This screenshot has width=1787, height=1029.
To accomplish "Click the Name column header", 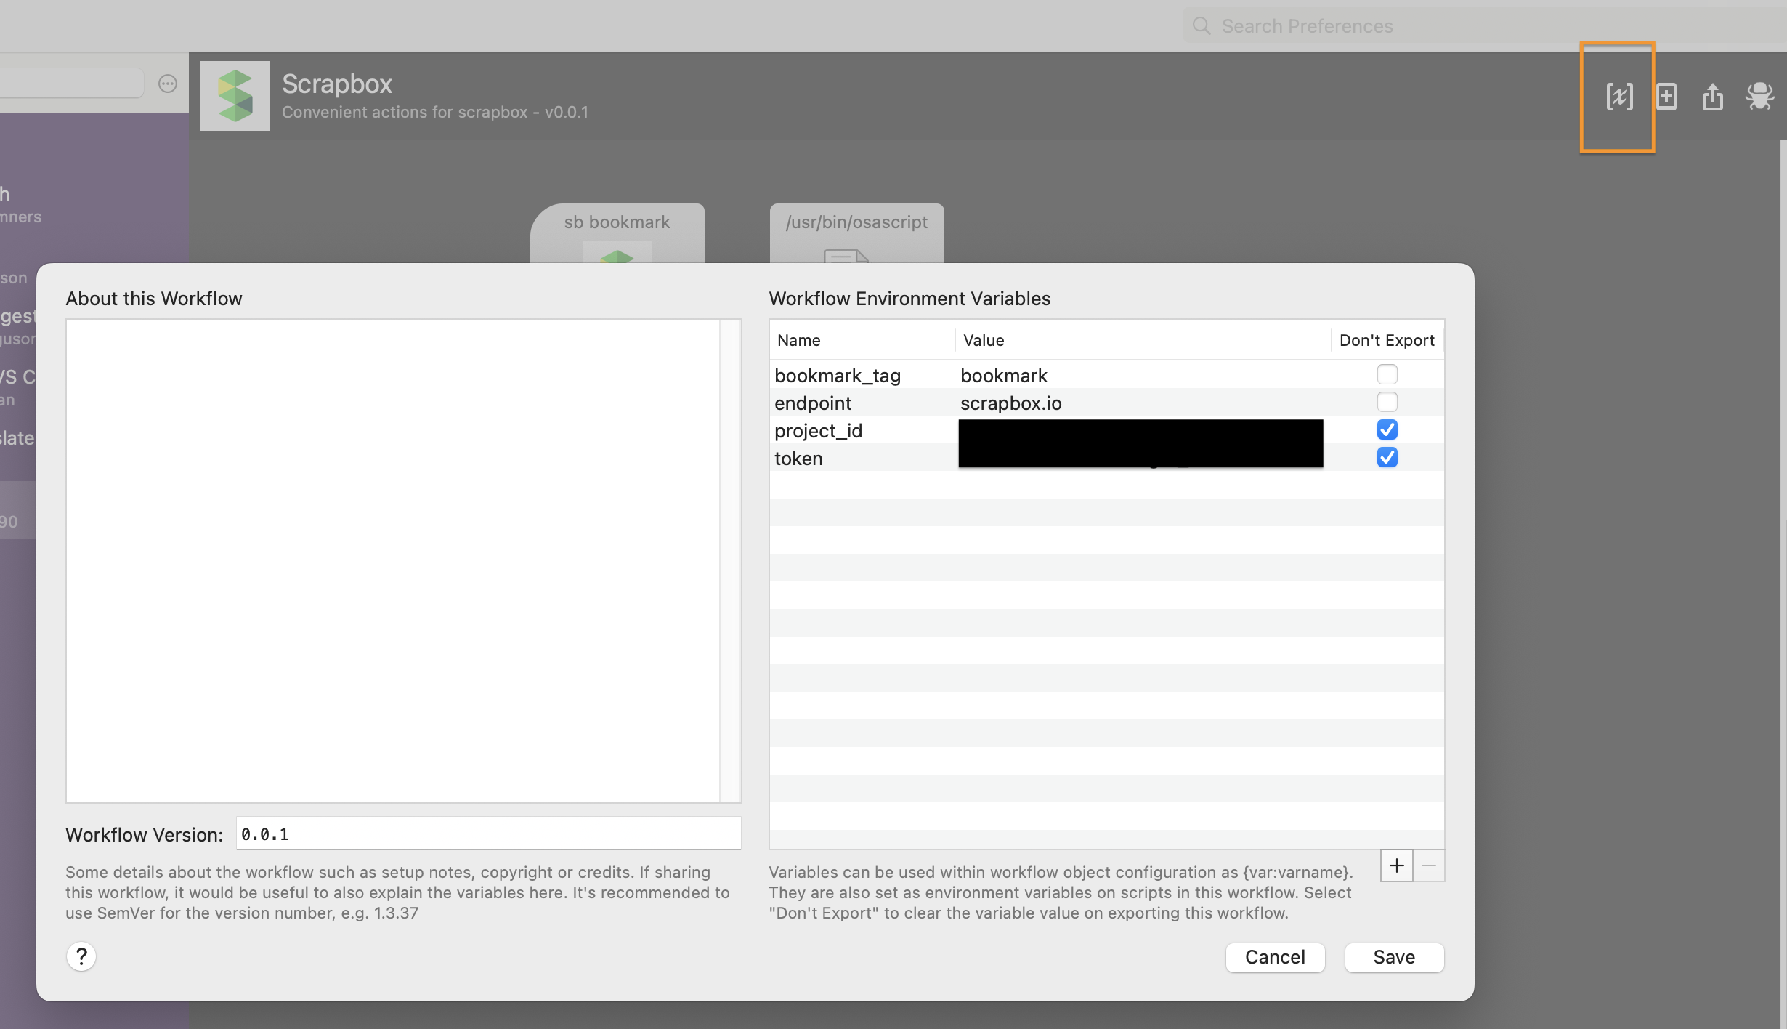I will (799, 340).
